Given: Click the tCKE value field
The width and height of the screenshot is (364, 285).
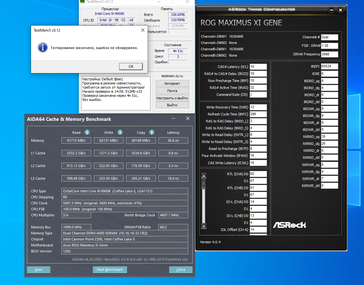Looking at the screenshot, I should (329, 73).
